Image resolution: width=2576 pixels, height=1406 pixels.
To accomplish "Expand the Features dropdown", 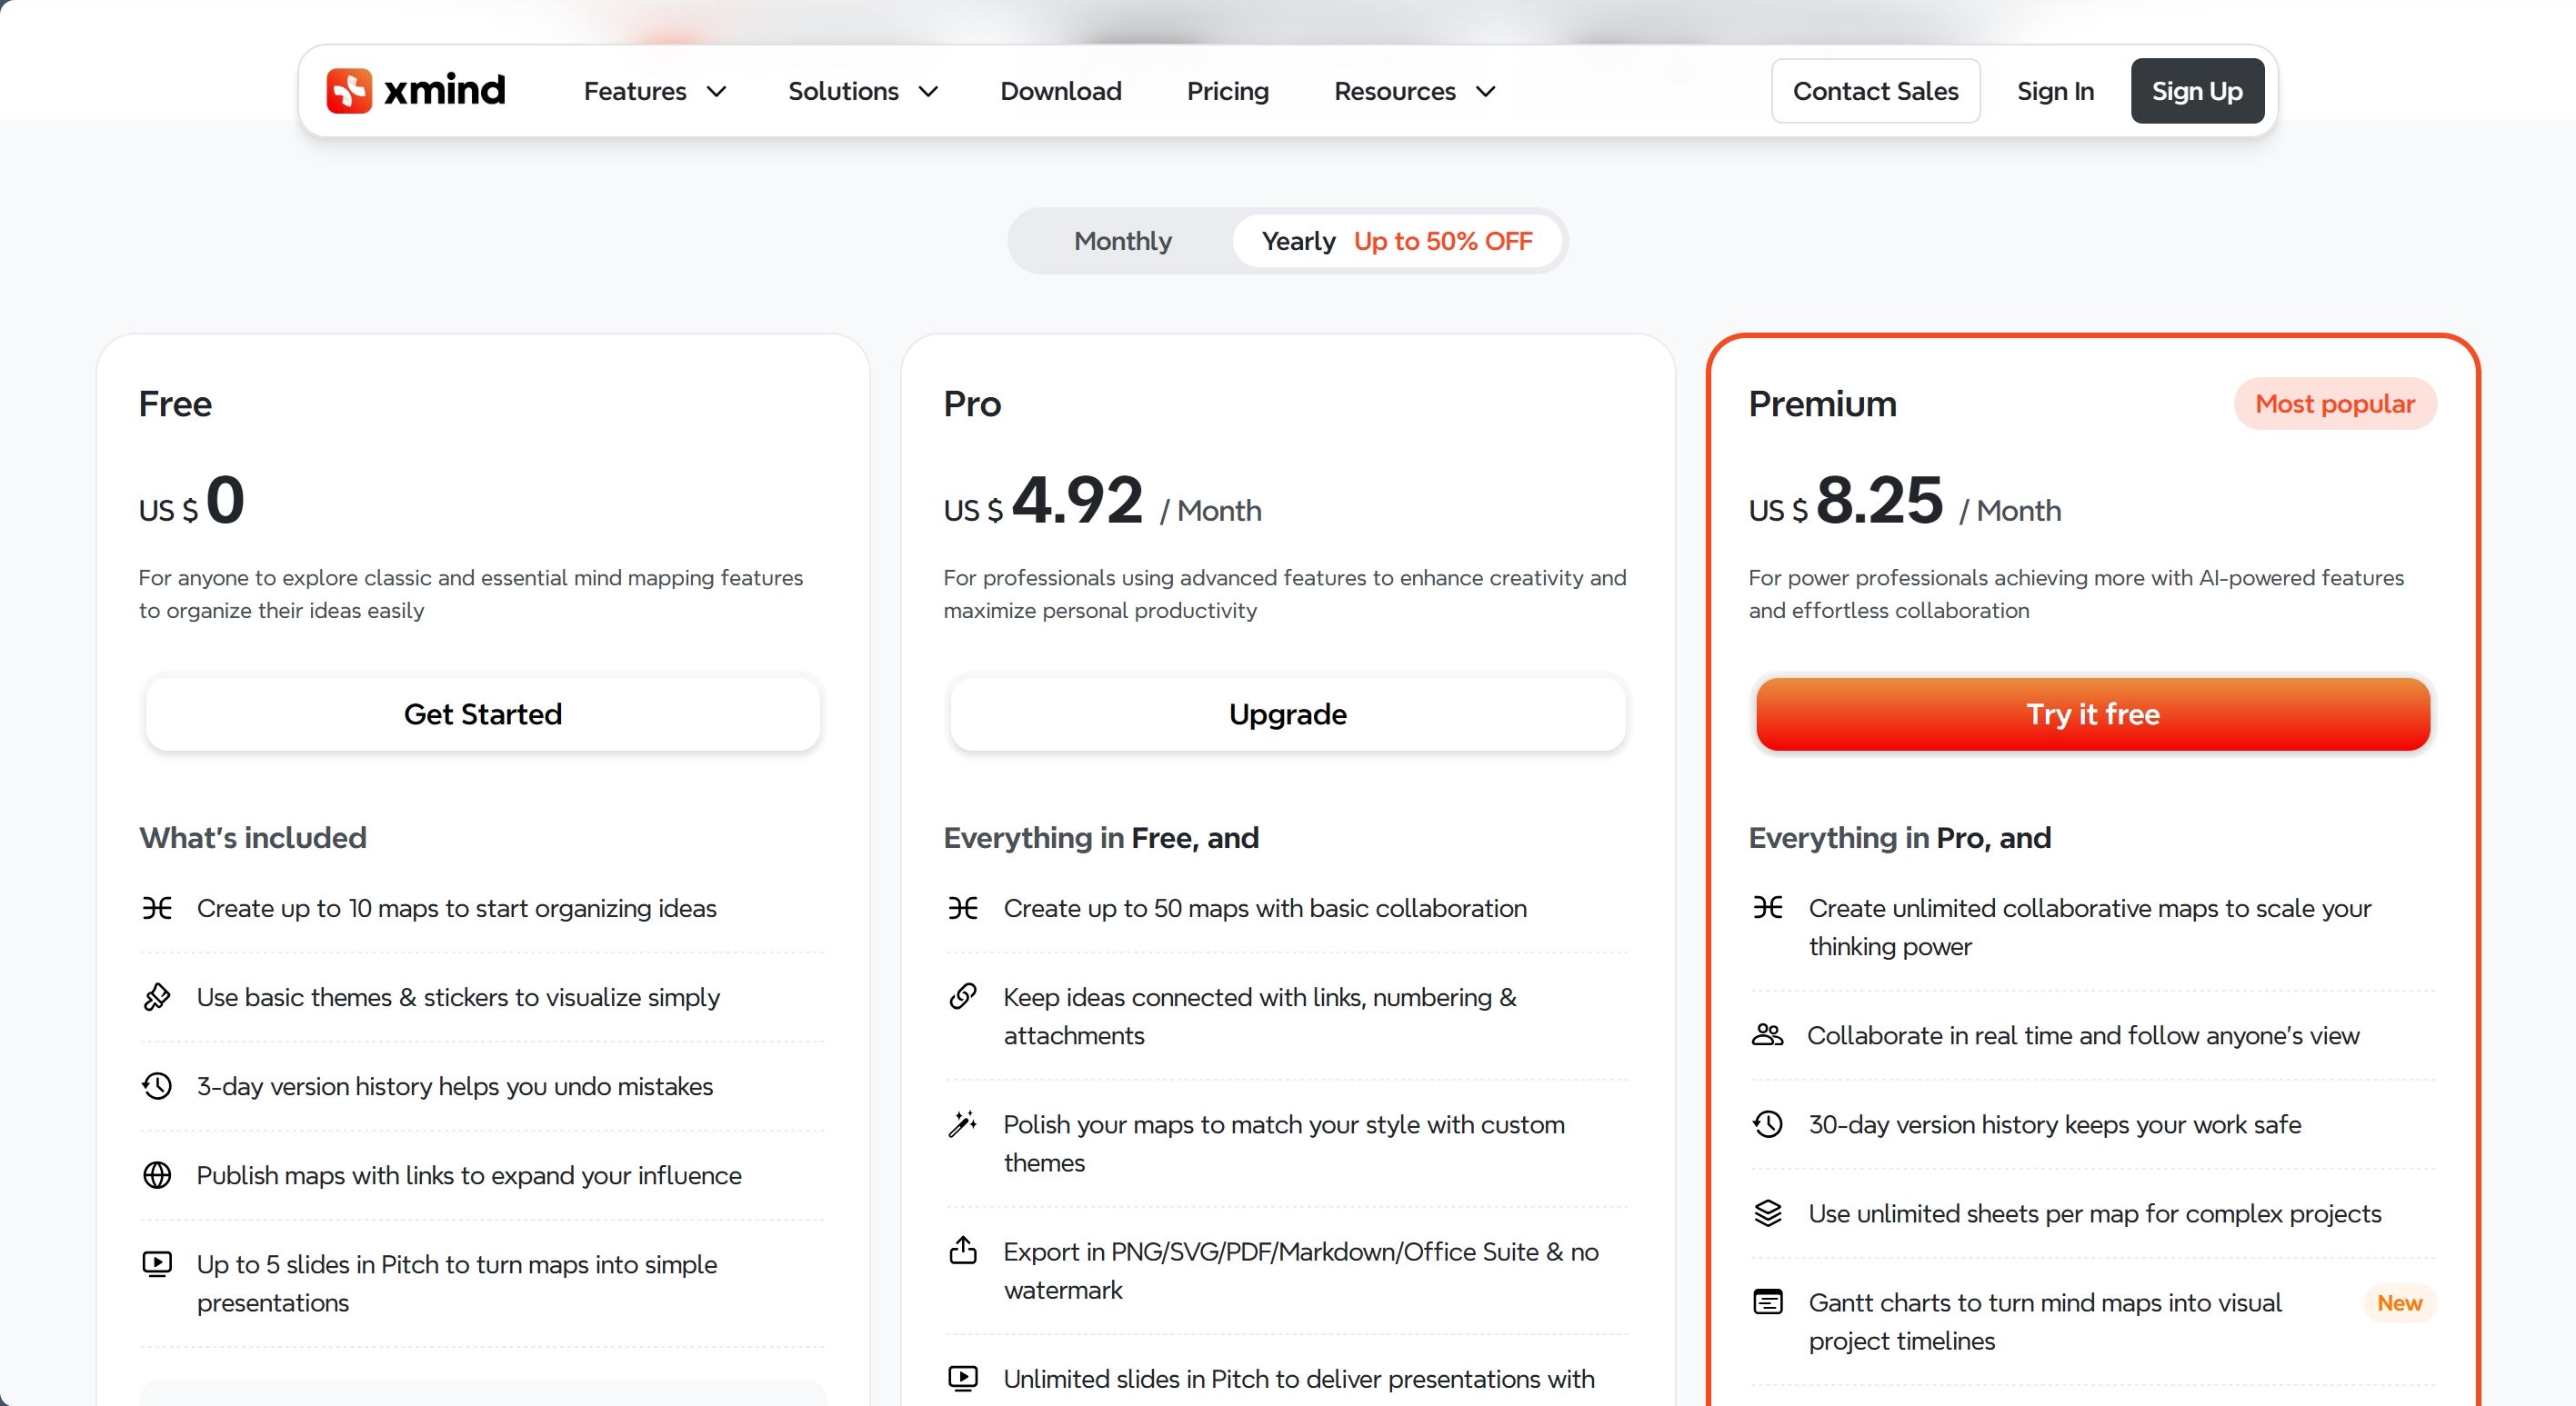I will pyautogui.click(x=653, y=90).
